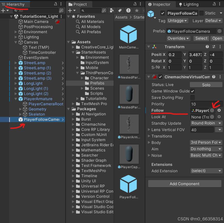224x223 pixels.
Task: Open the Project panel search by type filter
Action: click(112, 10)
